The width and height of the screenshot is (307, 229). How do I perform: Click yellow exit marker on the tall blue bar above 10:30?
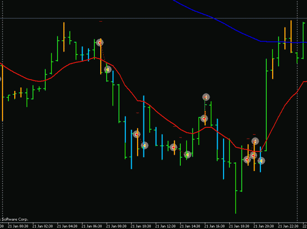click(144, 145)
